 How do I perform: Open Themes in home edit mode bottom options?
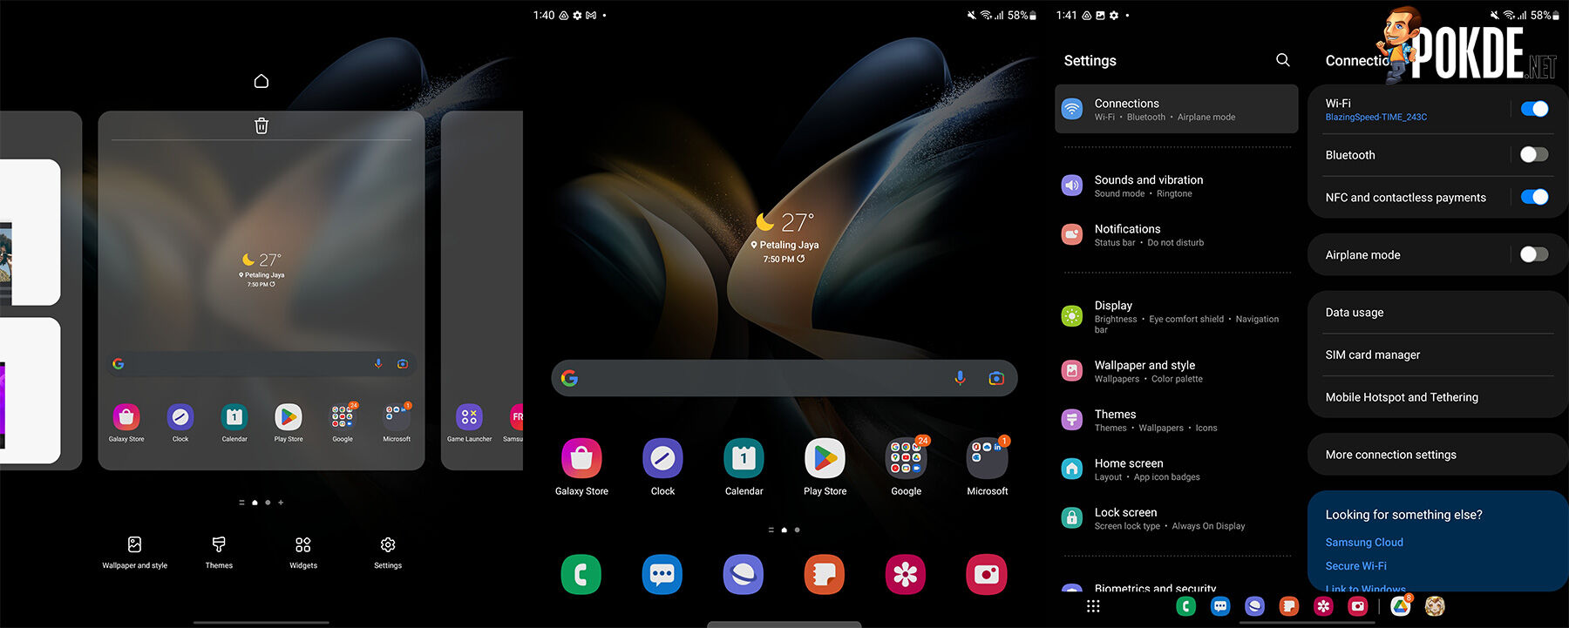[x=219, y=553]
